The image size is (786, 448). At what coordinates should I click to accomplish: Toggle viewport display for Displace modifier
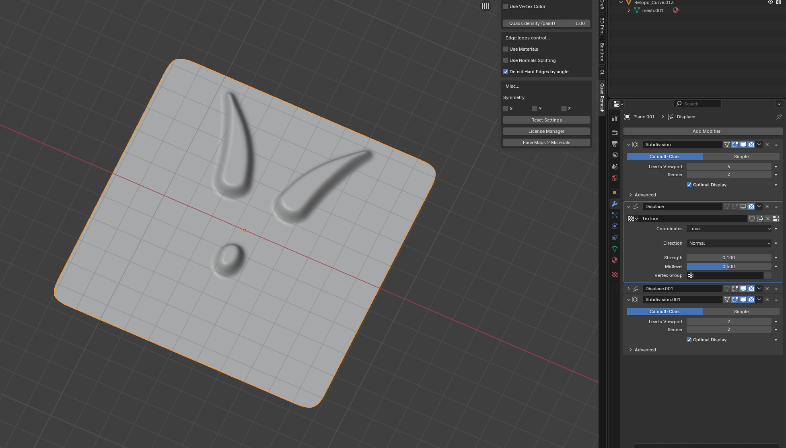click(x=743, y=206)
